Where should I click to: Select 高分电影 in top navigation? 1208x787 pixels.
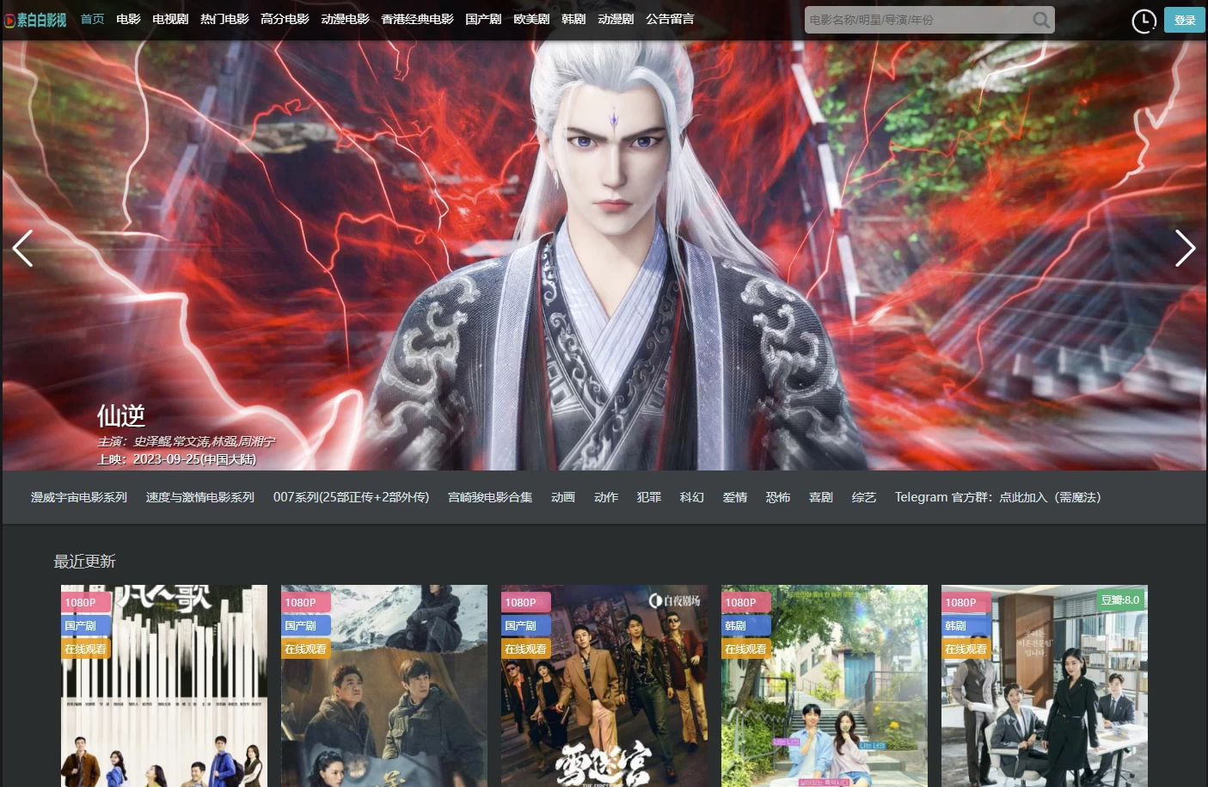[x=285, y=19]
